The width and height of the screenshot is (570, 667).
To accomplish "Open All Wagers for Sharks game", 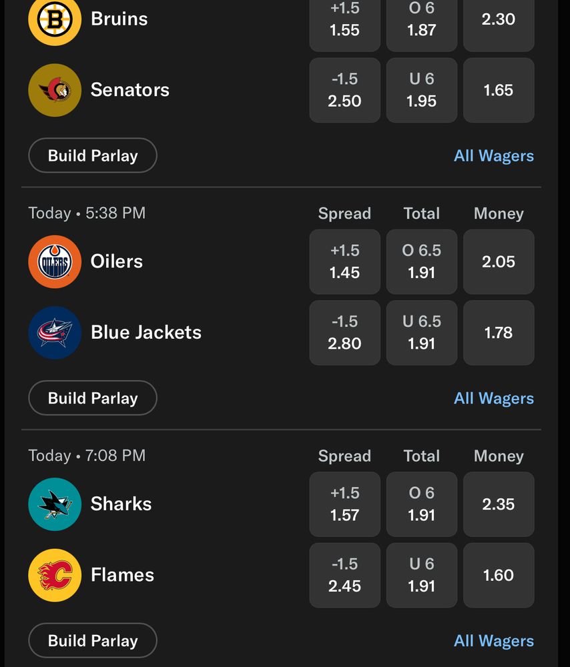I will pyautogui.click(x=494, y=641).
